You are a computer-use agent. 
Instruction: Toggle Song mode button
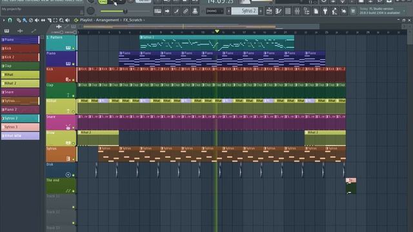[103, 1]
